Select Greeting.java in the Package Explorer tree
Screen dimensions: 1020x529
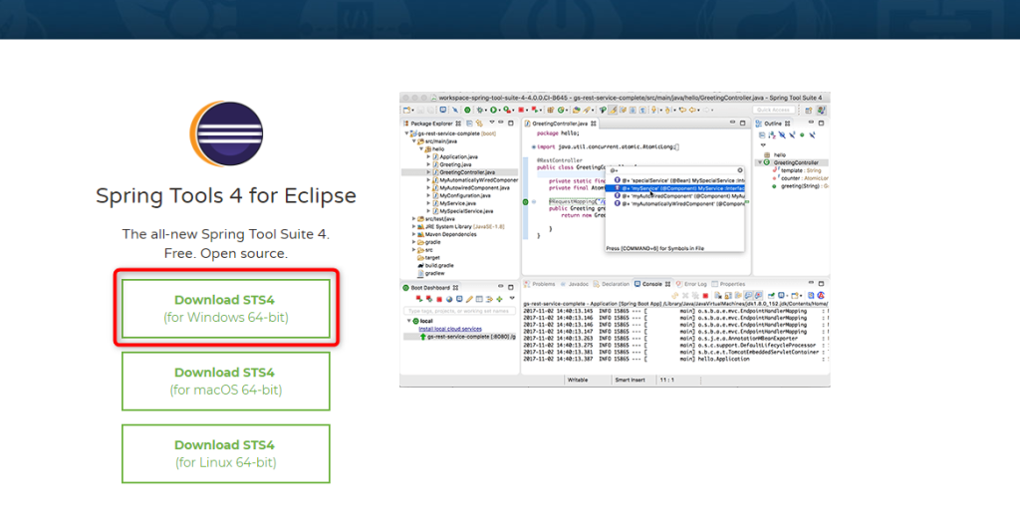click(x=452, y=164)
